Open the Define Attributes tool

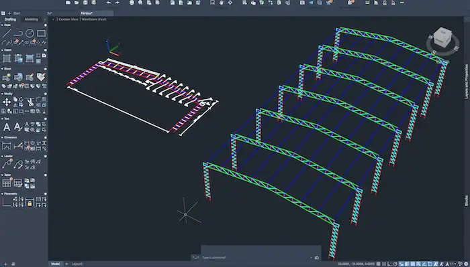pos(41,77)
